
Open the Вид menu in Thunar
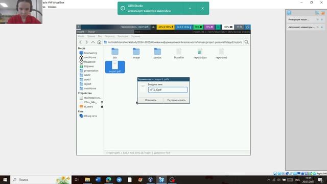click(100, 36)
